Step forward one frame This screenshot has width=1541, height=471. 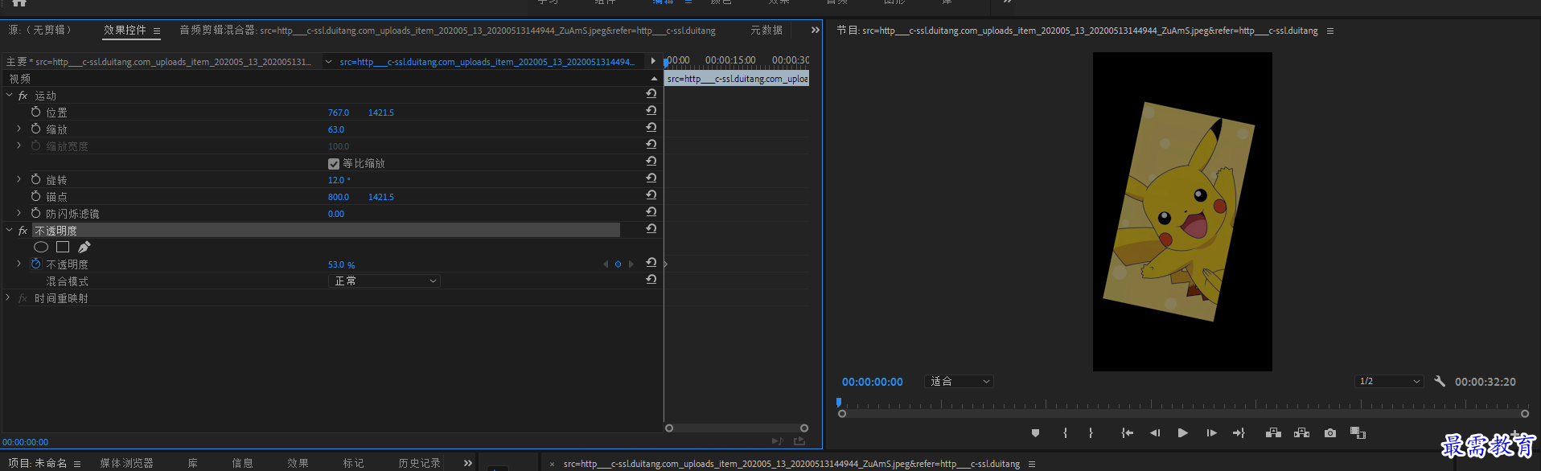(1211, 433)
